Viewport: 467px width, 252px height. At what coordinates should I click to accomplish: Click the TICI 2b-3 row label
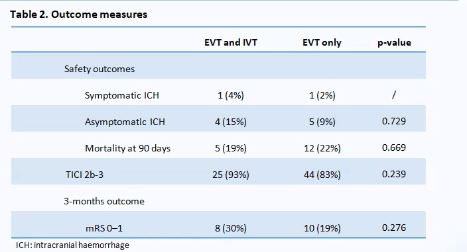tap(85, 175)
